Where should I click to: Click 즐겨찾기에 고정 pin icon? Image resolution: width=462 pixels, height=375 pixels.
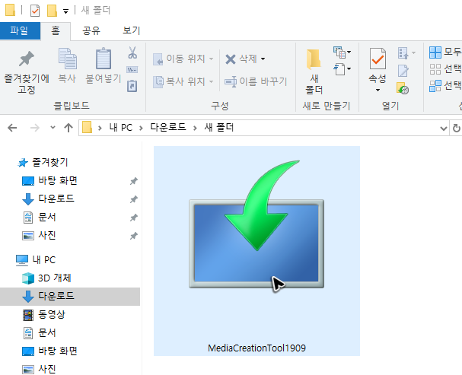coord(27,59)
